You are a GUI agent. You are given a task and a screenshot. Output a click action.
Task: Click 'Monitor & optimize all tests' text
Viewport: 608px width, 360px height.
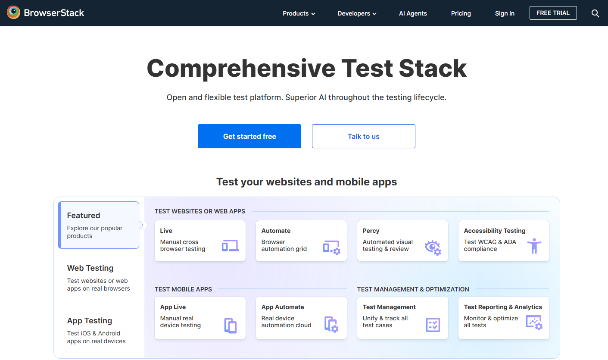click(491, 322)
